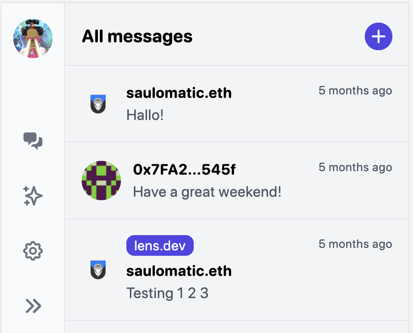Click the "All messages" heading

click(137, 36)
